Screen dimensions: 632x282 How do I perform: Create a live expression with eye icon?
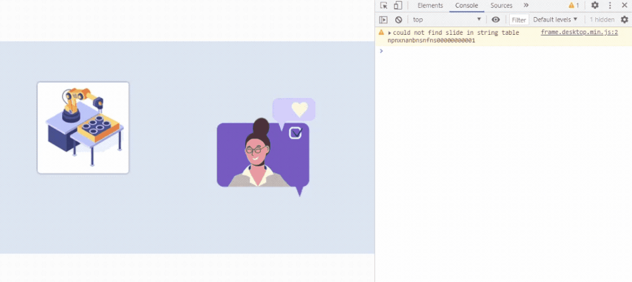coord(496,20)
